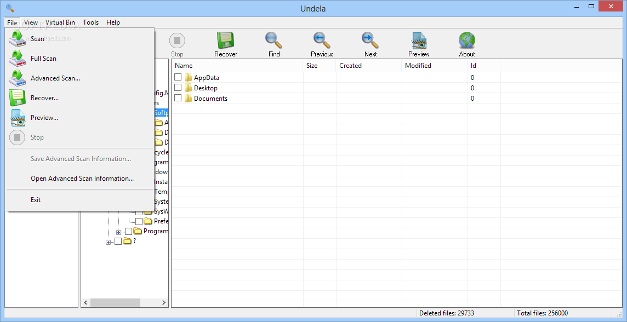Select the AppData row name
Screen dimensions: 627x322
(x=206, y=78)
